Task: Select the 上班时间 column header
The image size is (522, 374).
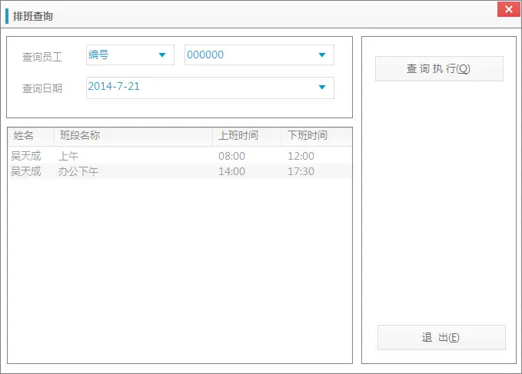Action: click(x=238, y=136)
